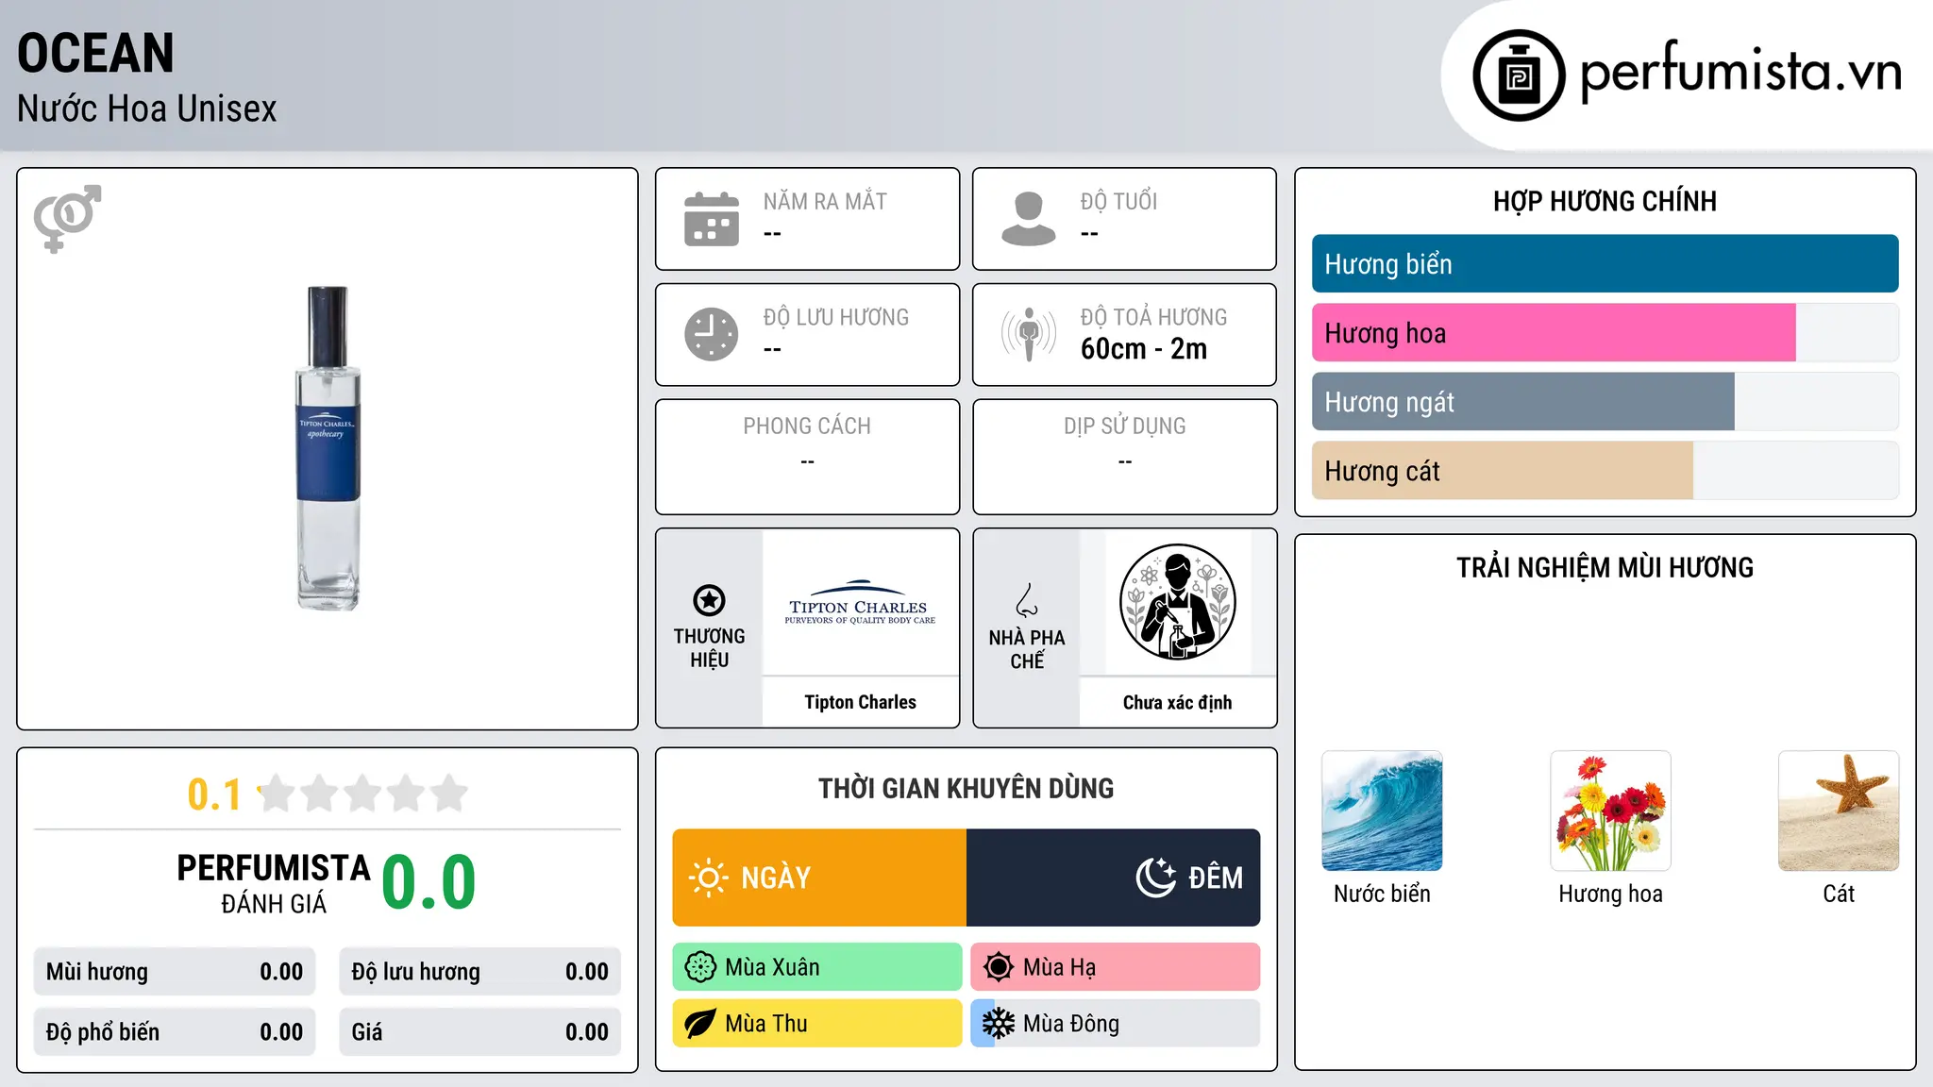This screenshot has width=1933, height=1087.
Task: Click the 60cm - 2m sillage value
Action: pos(1144,349)
